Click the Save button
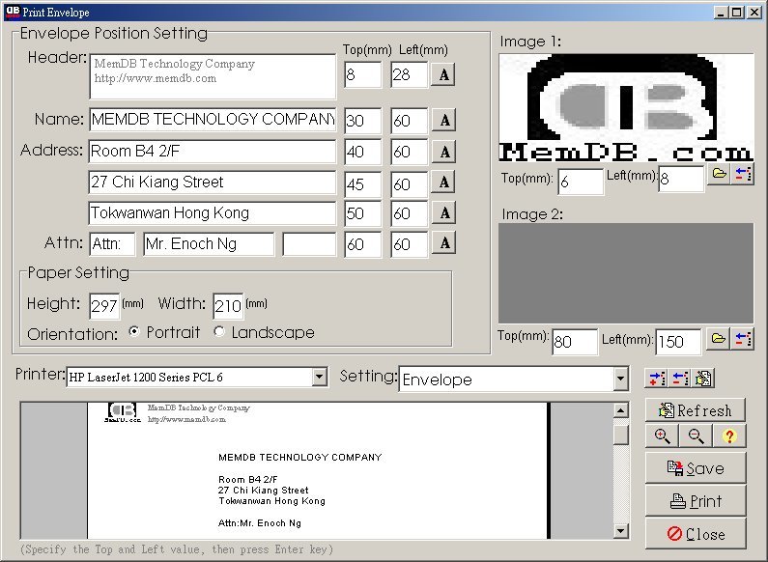 (x=696, y=468)
